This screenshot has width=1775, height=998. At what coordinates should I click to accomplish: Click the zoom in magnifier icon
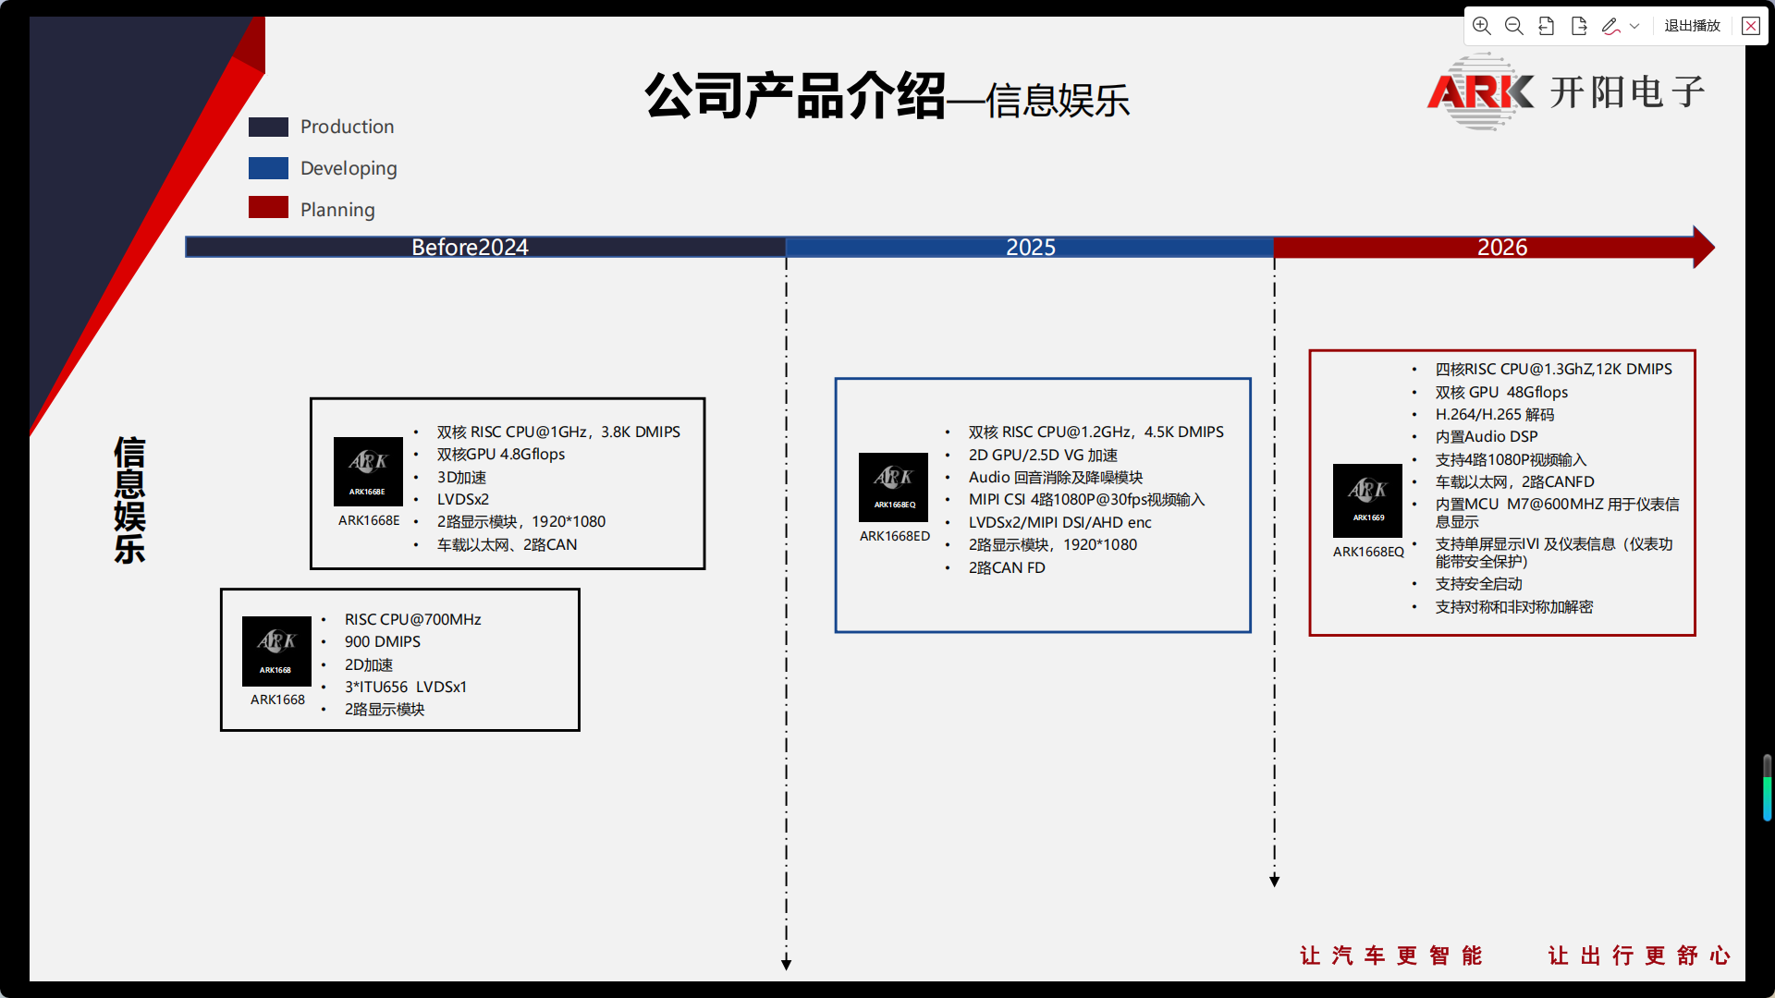(x=1482, y=26)
